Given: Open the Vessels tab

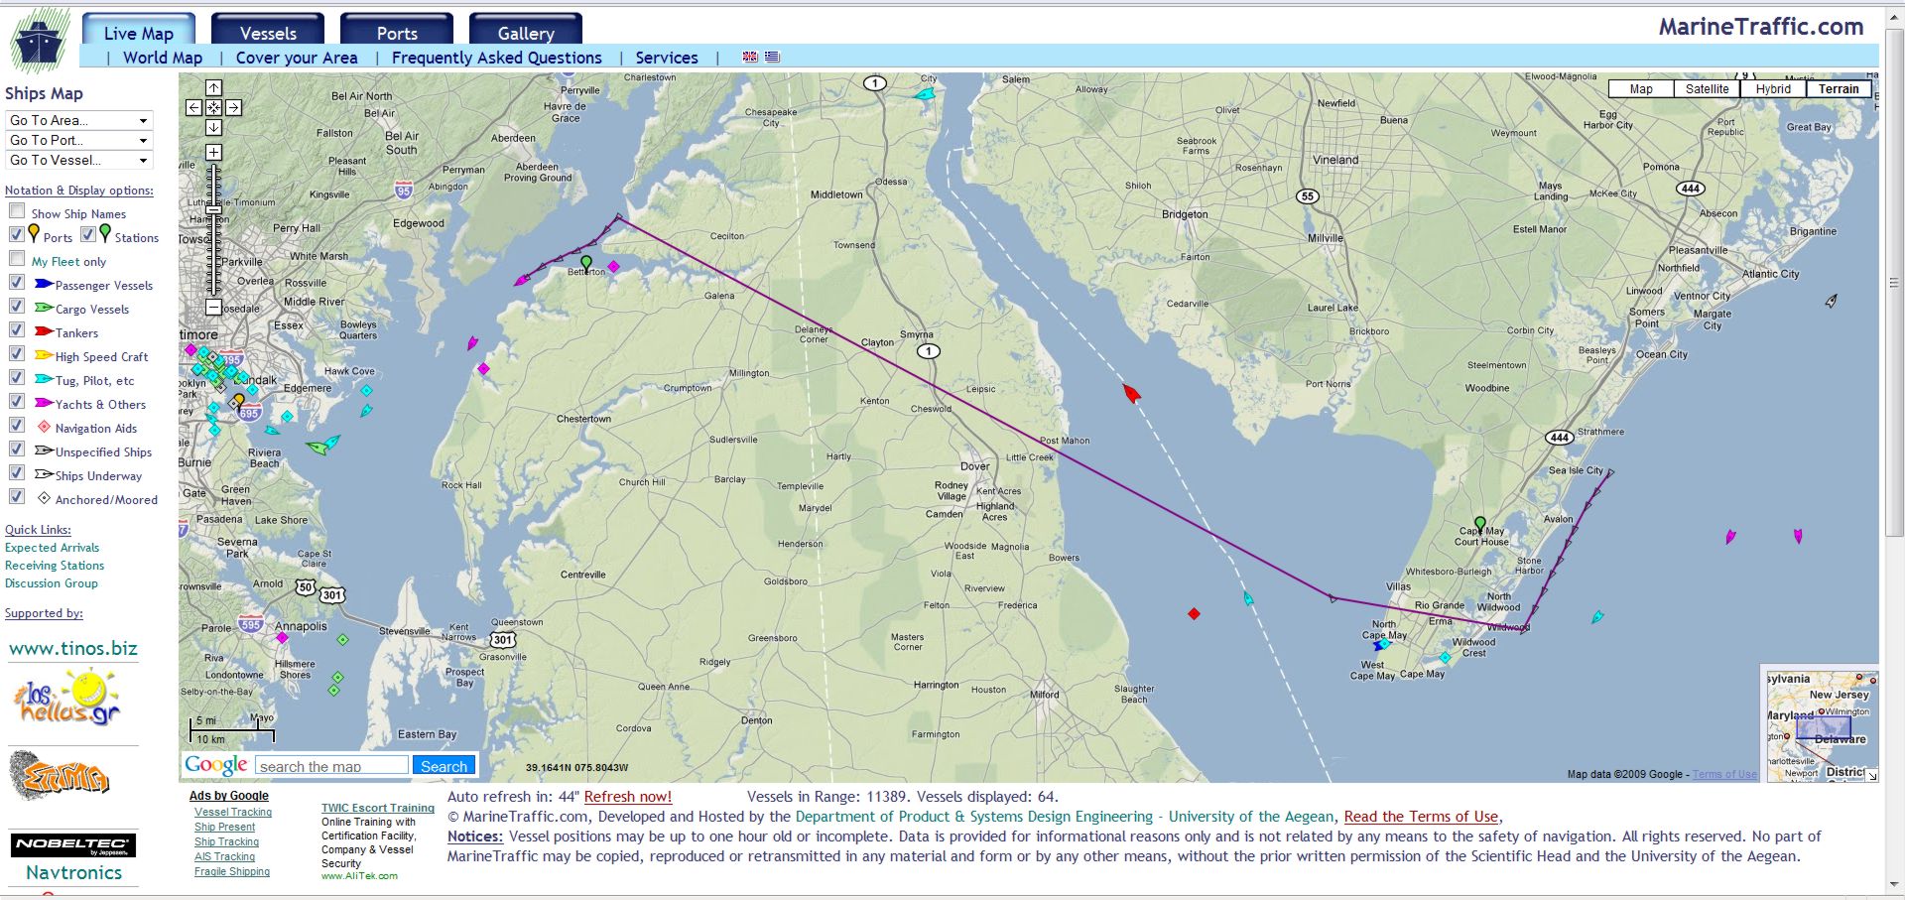Looking at the screenshot, I should click(x=268, y=30).
